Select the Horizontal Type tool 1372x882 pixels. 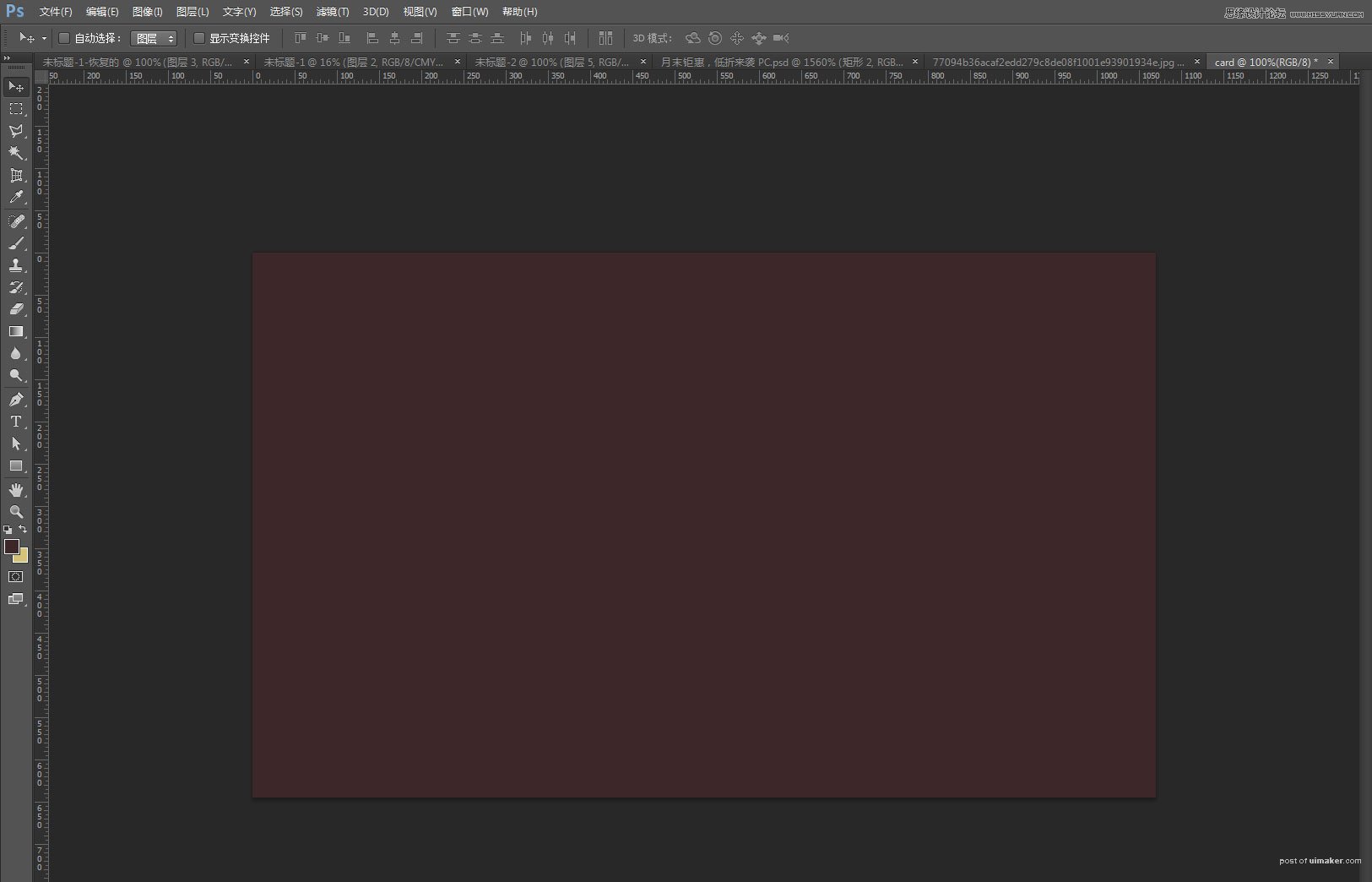coord(16,422)
